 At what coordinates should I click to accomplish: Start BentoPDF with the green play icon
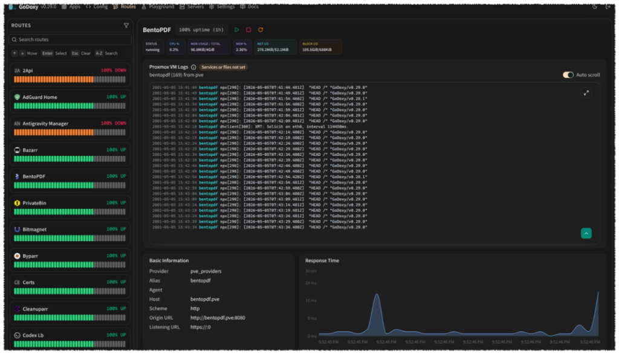pyautogui.click(x=236, y=30)
